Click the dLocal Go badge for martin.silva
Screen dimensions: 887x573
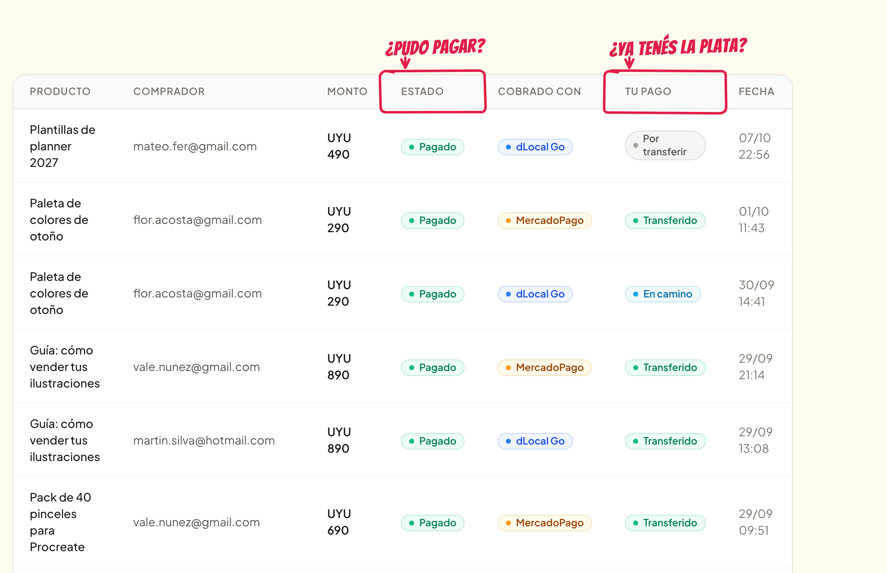coord(535,441)
